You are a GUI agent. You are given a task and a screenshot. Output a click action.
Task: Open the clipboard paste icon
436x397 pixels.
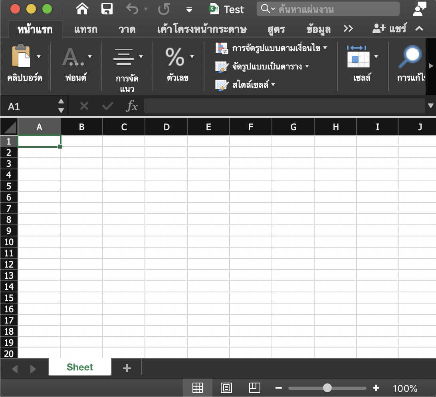click(x=21, y=56)
